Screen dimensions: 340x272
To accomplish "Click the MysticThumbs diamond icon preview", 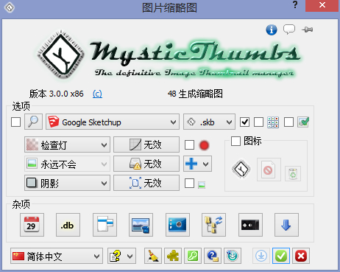I will point(241,169).
